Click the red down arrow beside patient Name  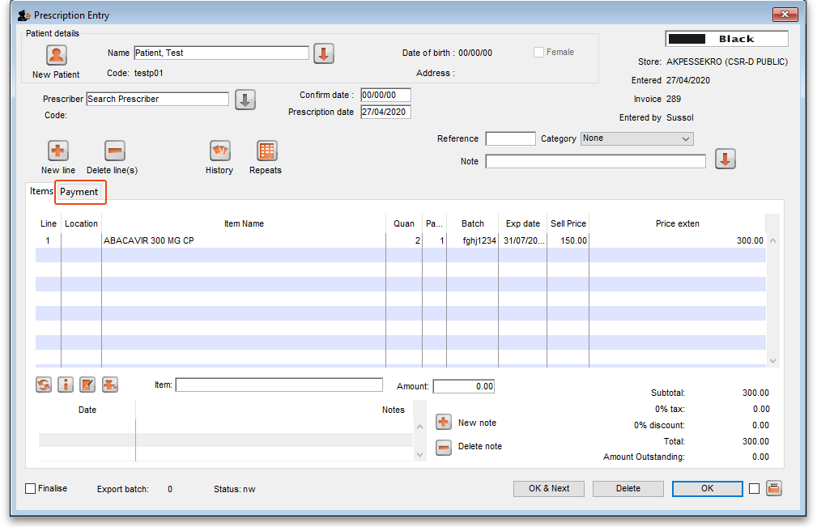(324, 53)
